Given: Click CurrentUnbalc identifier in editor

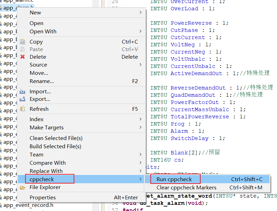Looking at the screenshot, I should click(193, 66).
